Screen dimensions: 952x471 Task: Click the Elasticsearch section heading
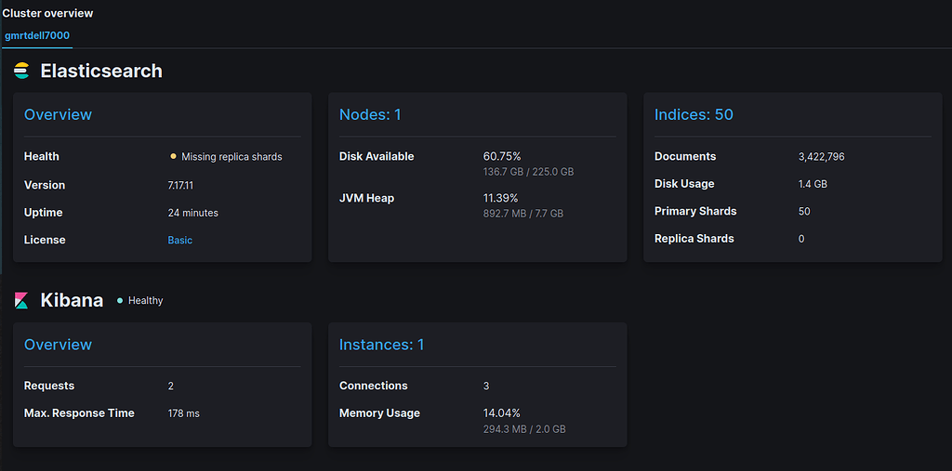(101, 72)
